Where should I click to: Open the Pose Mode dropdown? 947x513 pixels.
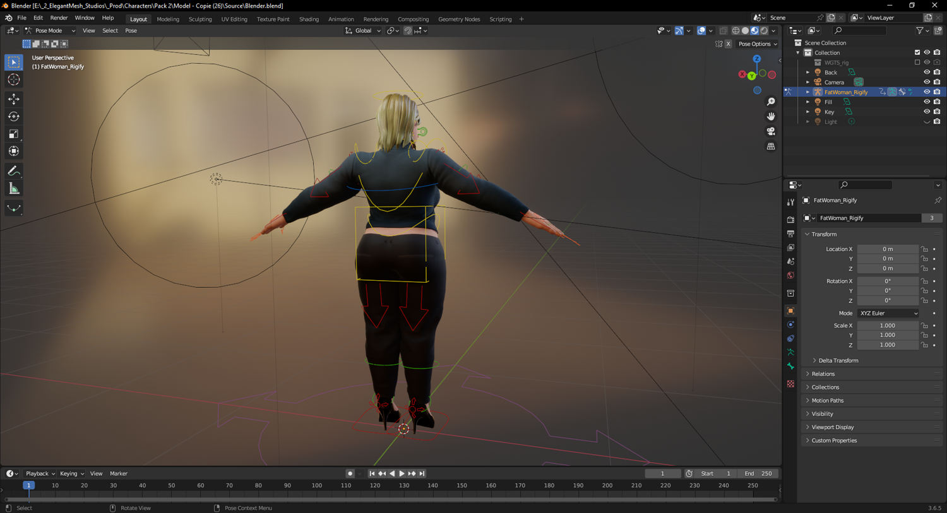click(51, 30)
